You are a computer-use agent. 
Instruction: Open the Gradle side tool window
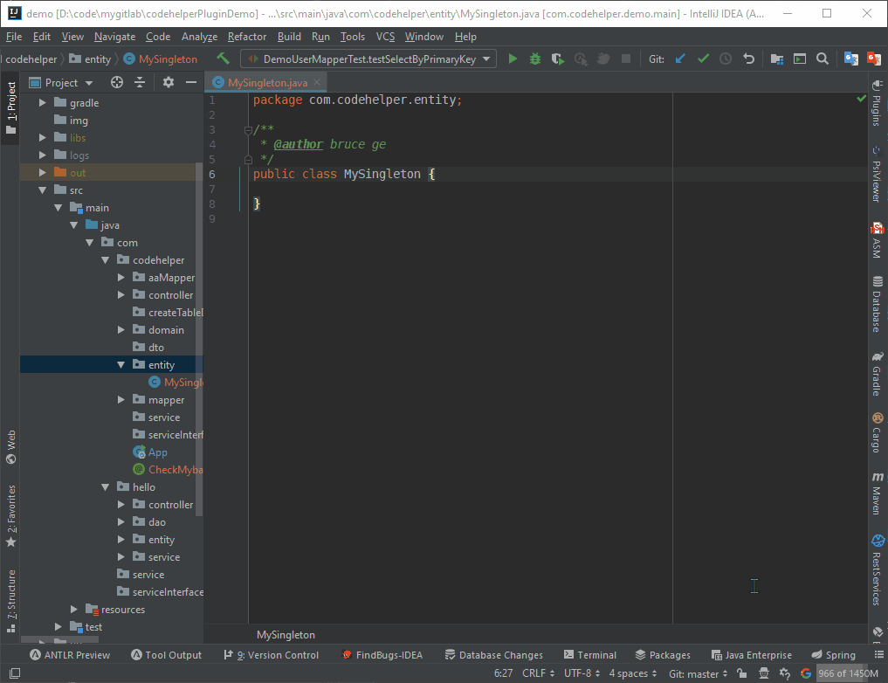tap(877, 374)
